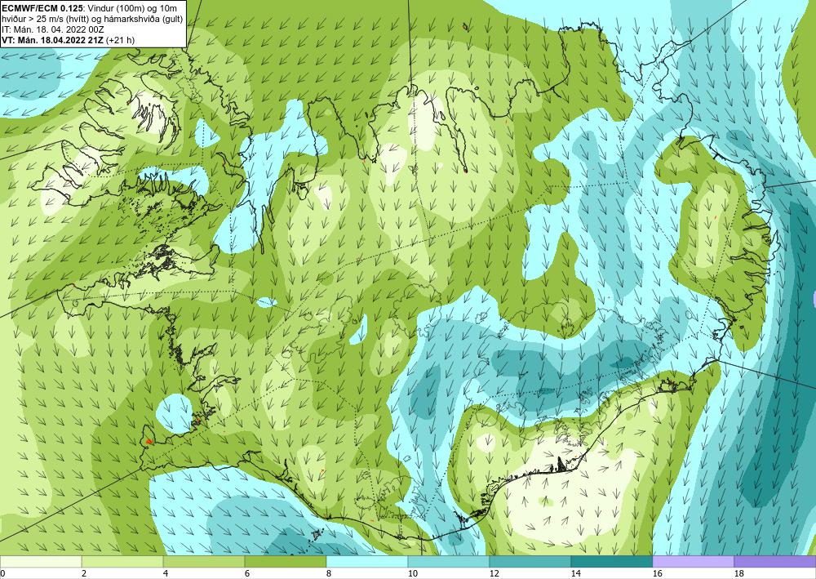
Task: Click the legend value '12'
Action: (x=494, y=573)
